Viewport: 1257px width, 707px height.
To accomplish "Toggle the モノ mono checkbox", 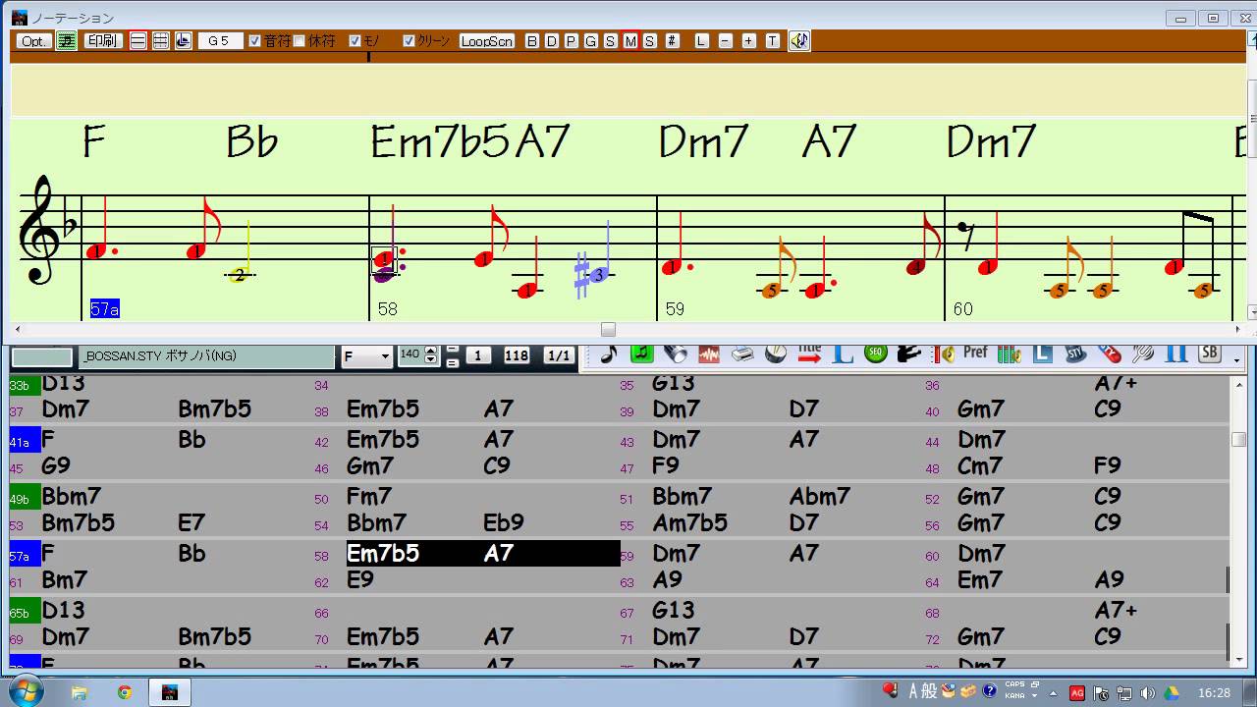I will tap(355, 41).
